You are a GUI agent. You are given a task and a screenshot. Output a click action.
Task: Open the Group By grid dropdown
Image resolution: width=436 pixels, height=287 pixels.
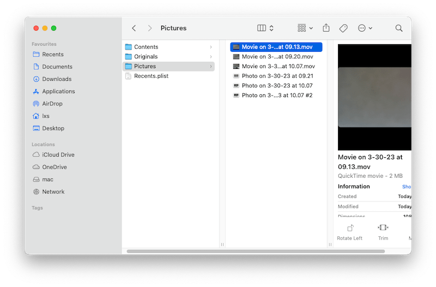coord(305,28)
